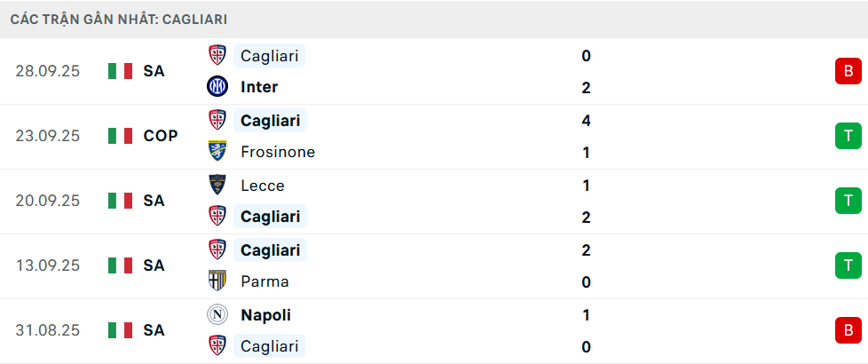Click green T badge for Frosinone match
Screen dimensions: 868x364
tap(848, 136)
